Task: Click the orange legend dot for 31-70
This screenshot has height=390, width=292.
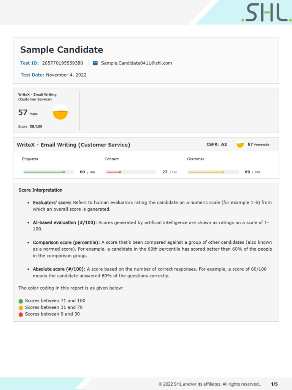Action: (x=21, y=308)
